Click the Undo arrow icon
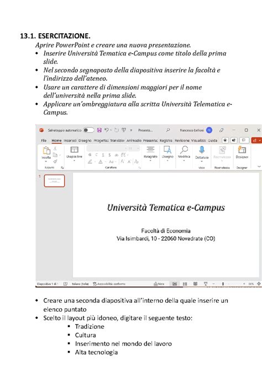Screen dimensions: 262x382 pos(107,130)
